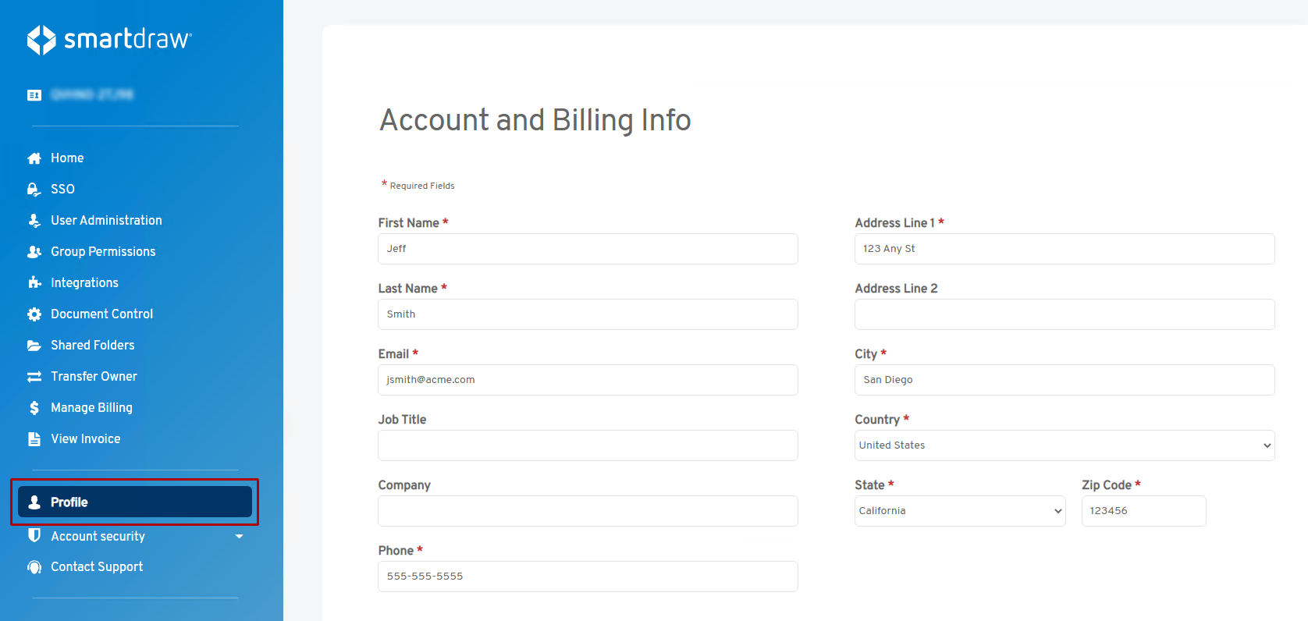Click the SSO lock icon
1308x621 pixels.
click(34, 190)
